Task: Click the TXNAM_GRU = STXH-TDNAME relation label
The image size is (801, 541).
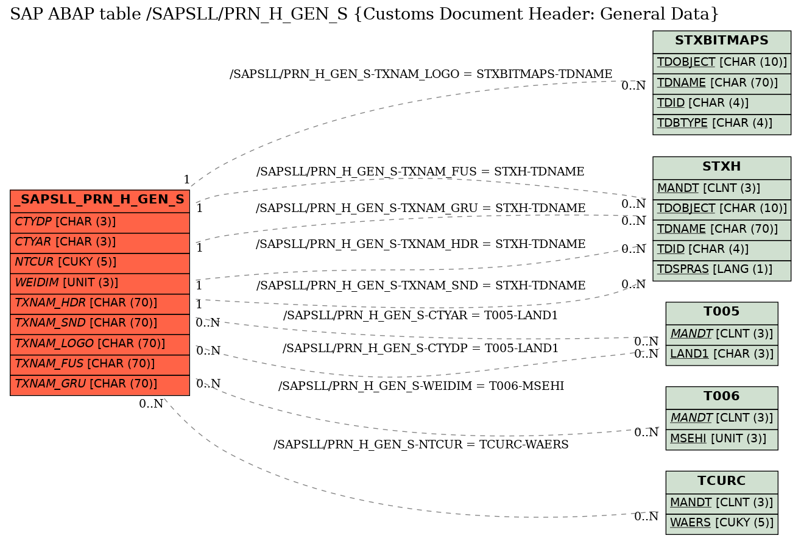Action: (x=420, y=208)
